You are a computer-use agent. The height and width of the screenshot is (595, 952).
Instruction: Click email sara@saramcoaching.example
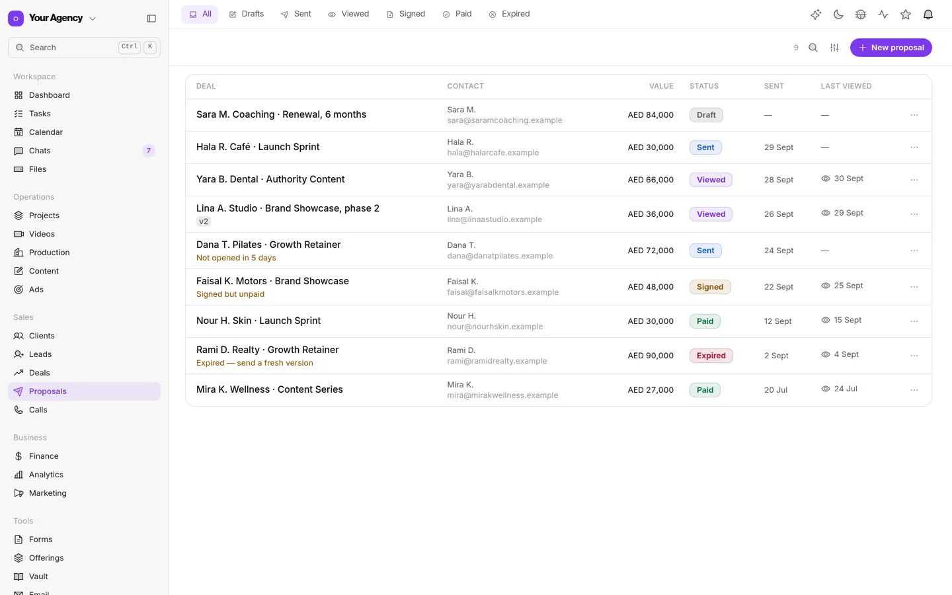click(x=504, y=120)
